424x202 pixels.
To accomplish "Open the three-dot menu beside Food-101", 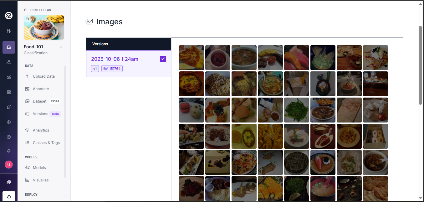I will (61, 46).
